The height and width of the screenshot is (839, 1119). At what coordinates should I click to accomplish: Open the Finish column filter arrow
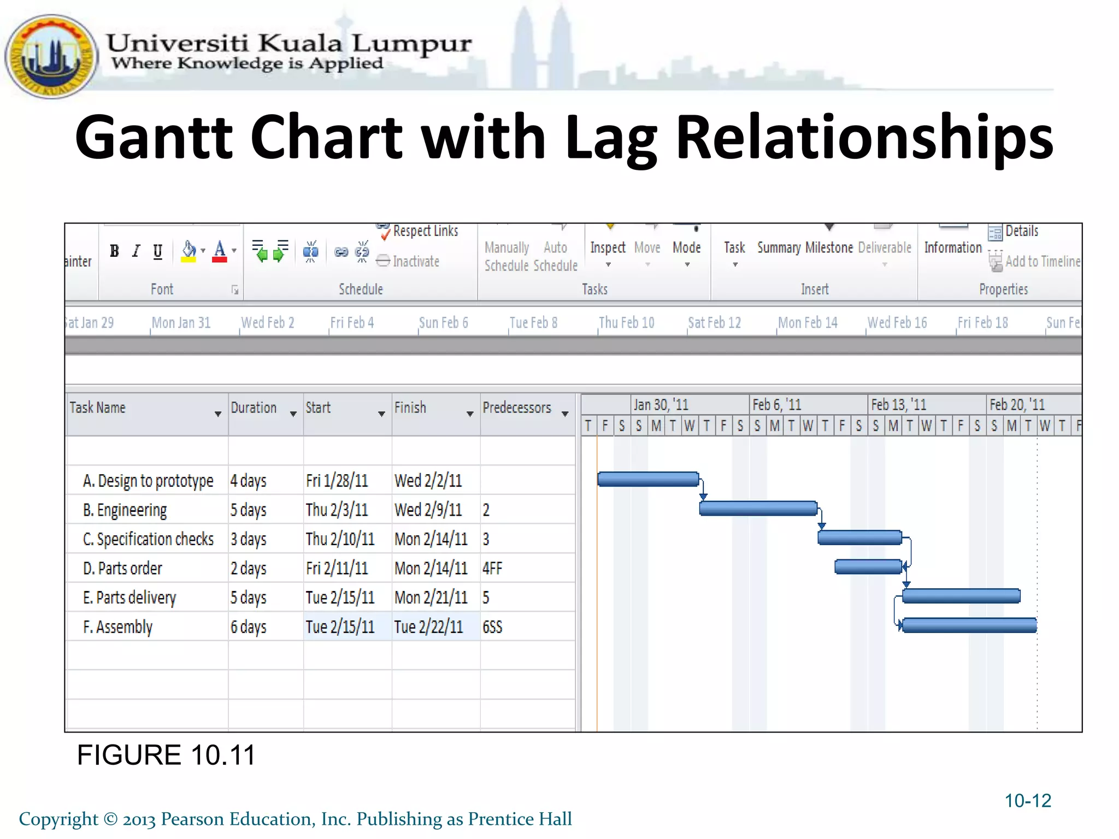pyautogui.click(x=470, y=414)
